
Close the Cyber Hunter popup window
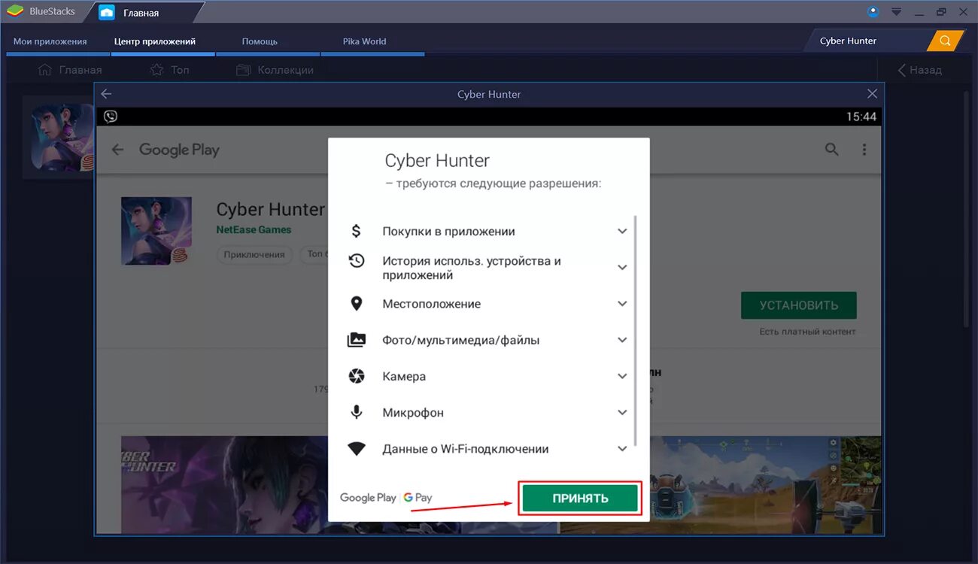coord(872,94)
